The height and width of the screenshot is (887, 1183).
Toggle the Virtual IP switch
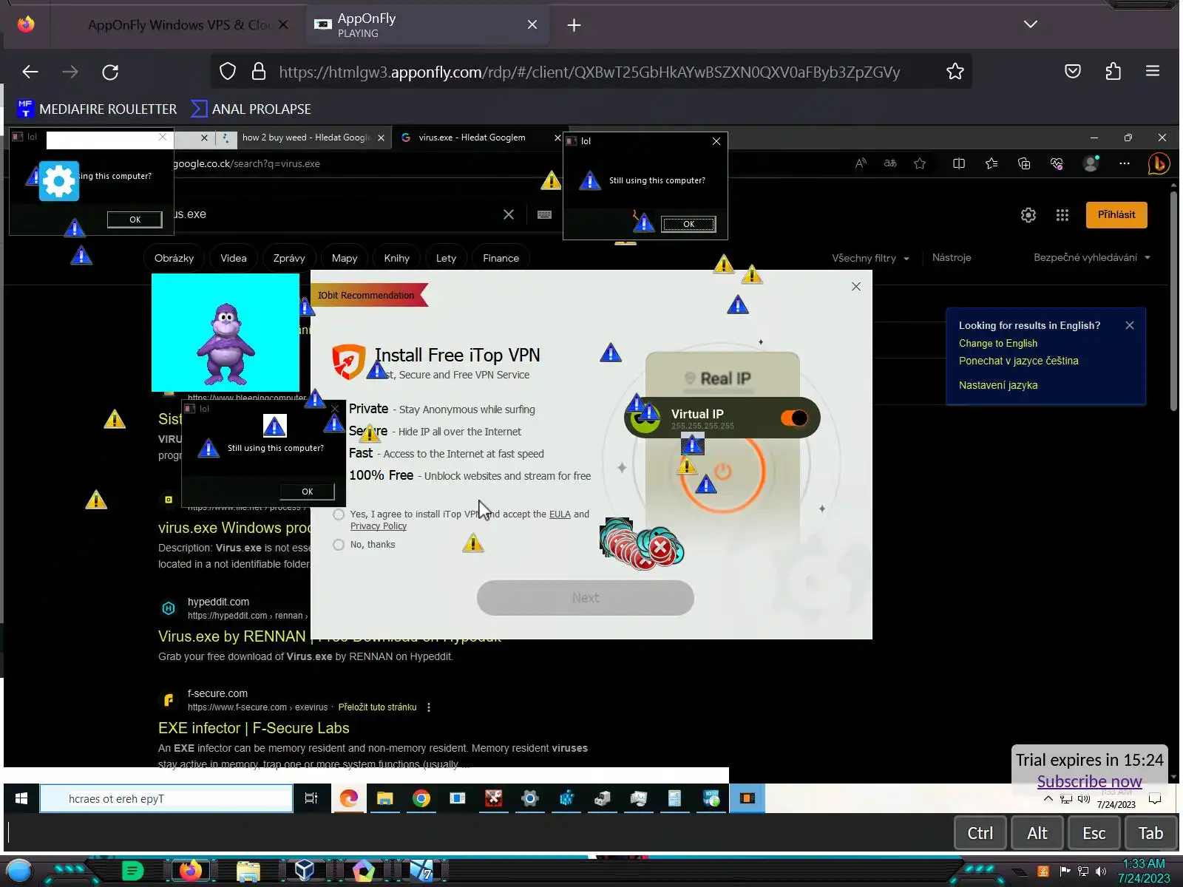(795, 418)
